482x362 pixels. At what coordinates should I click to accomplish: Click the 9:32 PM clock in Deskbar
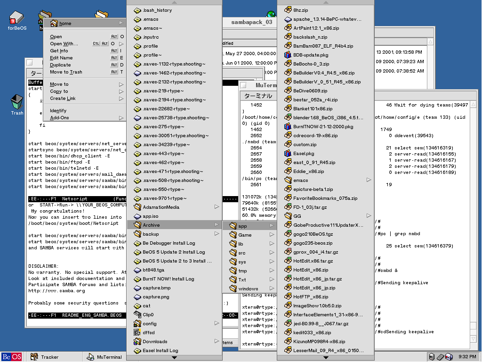click(467, 357)
